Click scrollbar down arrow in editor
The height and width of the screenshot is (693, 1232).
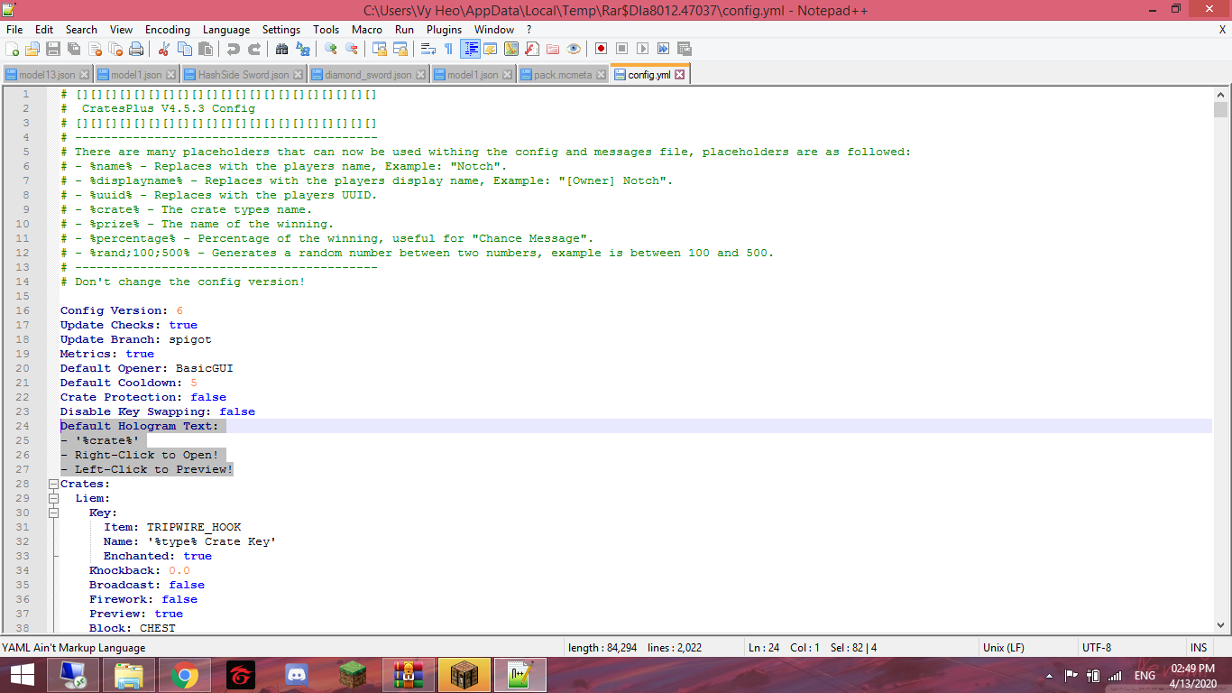tap(1220, 624)
